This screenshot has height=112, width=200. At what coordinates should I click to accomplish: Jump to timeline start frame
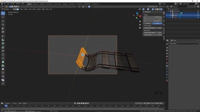(x=77, y=103)
